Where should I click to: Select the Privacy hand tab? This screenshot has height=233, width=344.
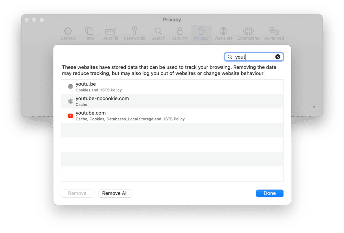point(201,34)
